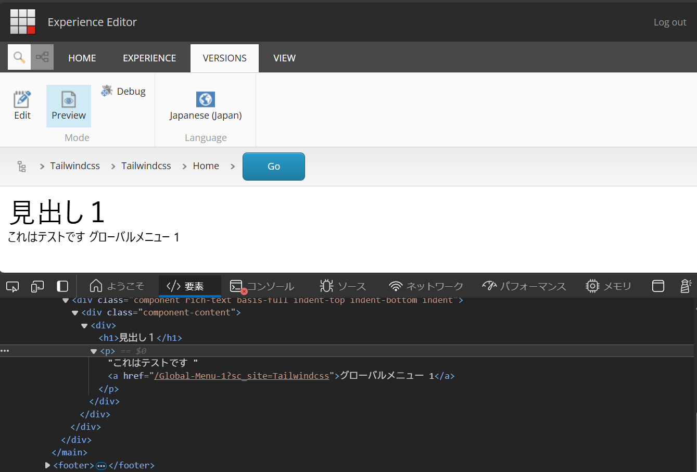
Task: Open the HOME ribbon tab
Action: 82,58
